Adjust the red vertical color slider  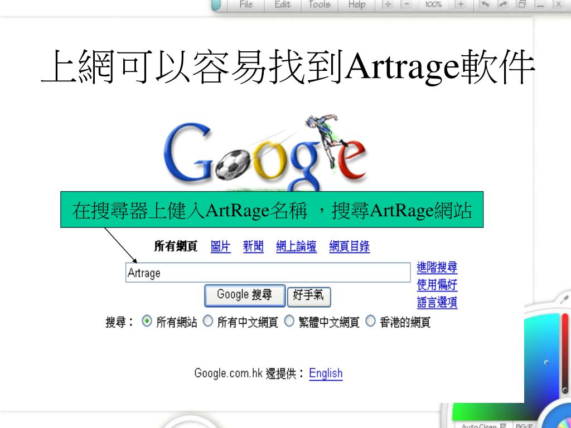[565, 353]
